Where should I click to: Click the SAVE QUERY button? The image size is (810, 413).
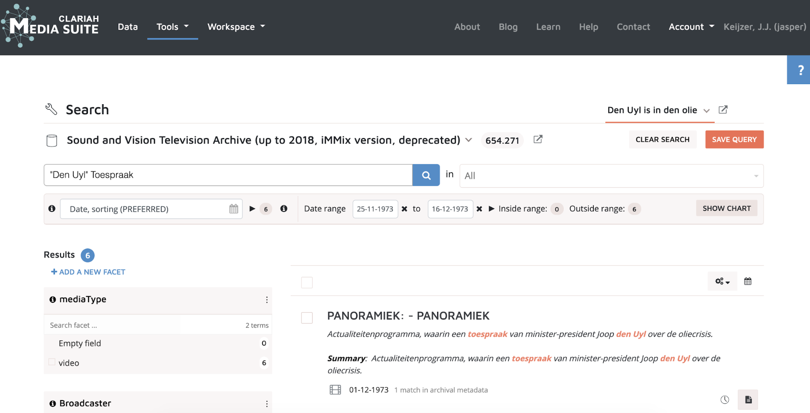tap(734, 140)
